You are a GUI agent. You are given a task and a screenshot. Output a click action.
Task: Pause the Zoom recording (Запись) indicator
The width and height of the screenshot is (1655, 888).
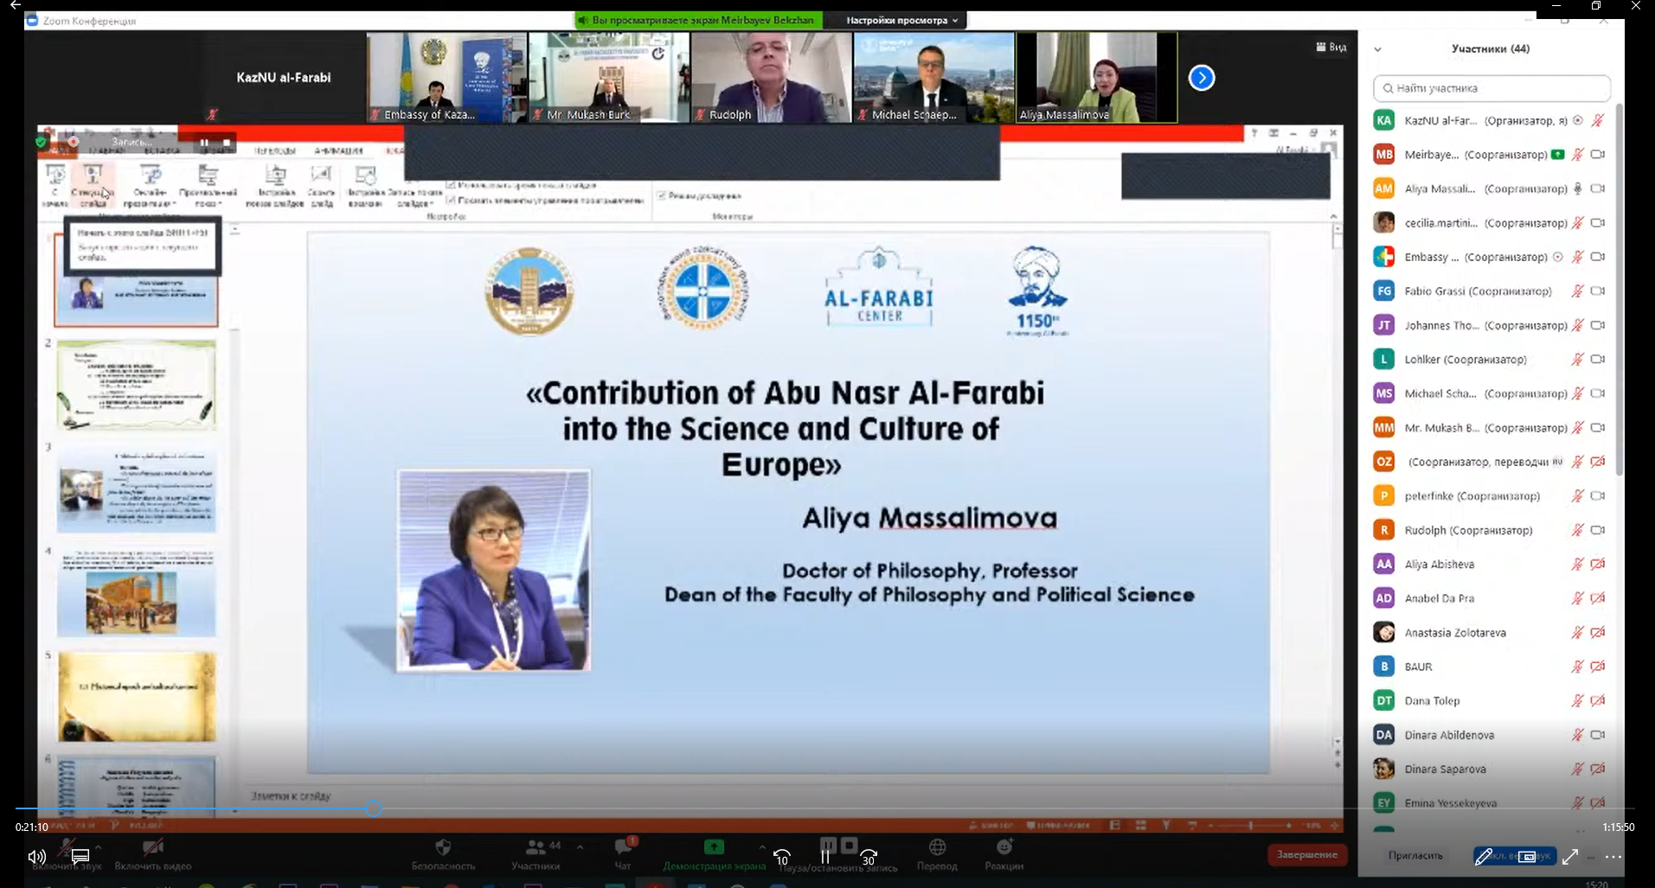point(205,143)
